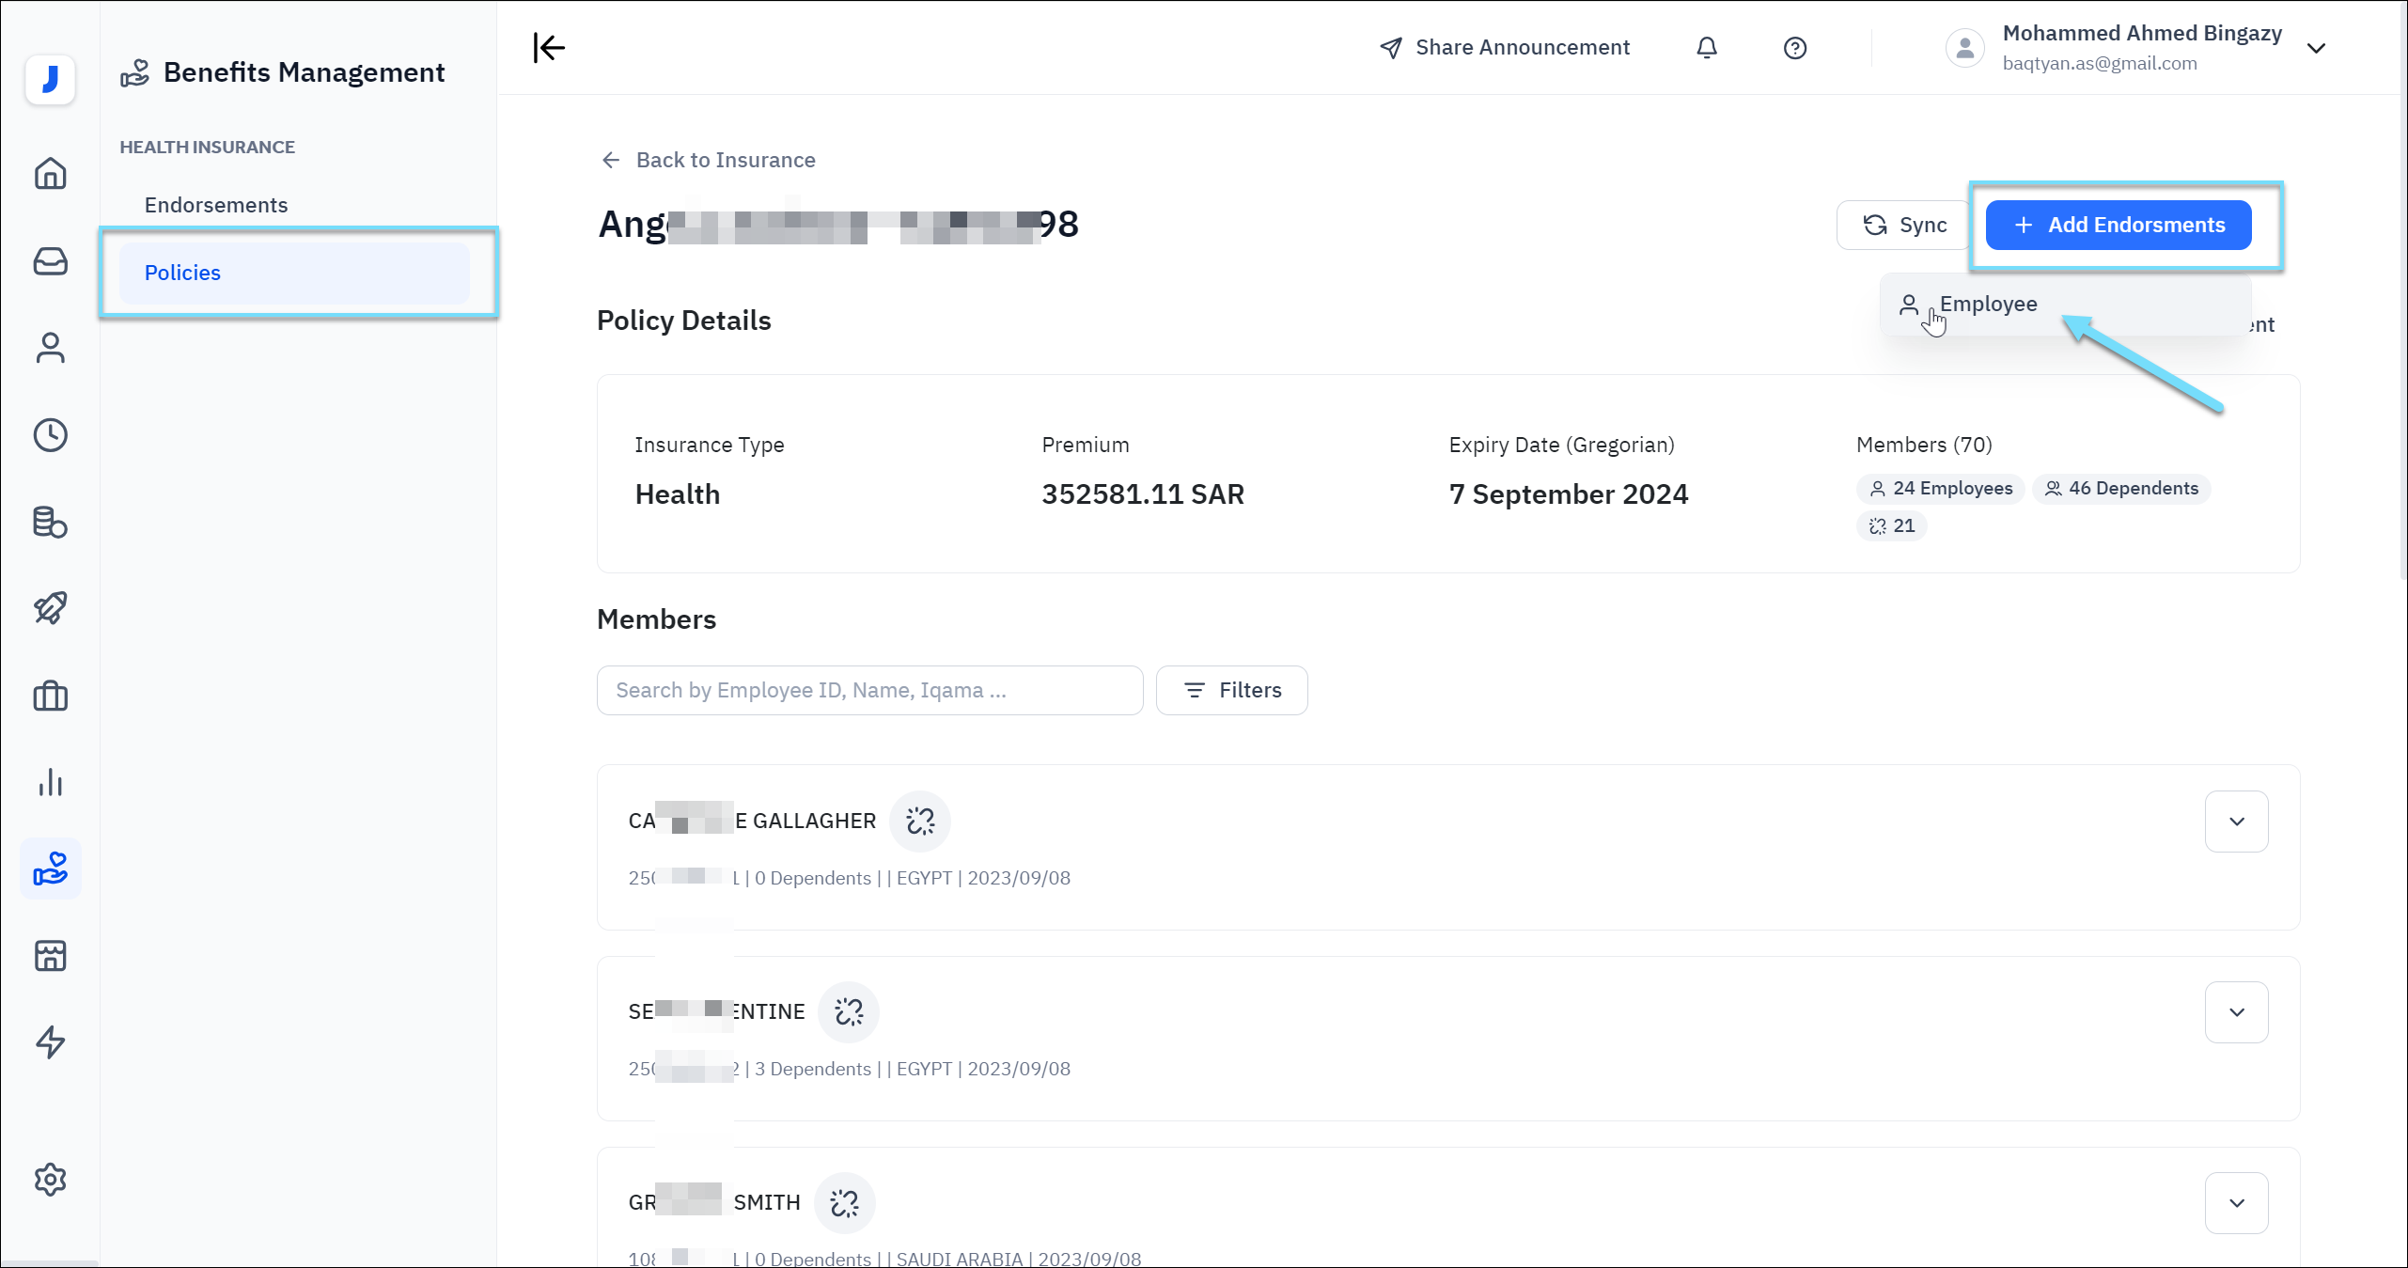
Task: Expand the ENTINE member row chevron
Action: (x=2236, y=1012)
